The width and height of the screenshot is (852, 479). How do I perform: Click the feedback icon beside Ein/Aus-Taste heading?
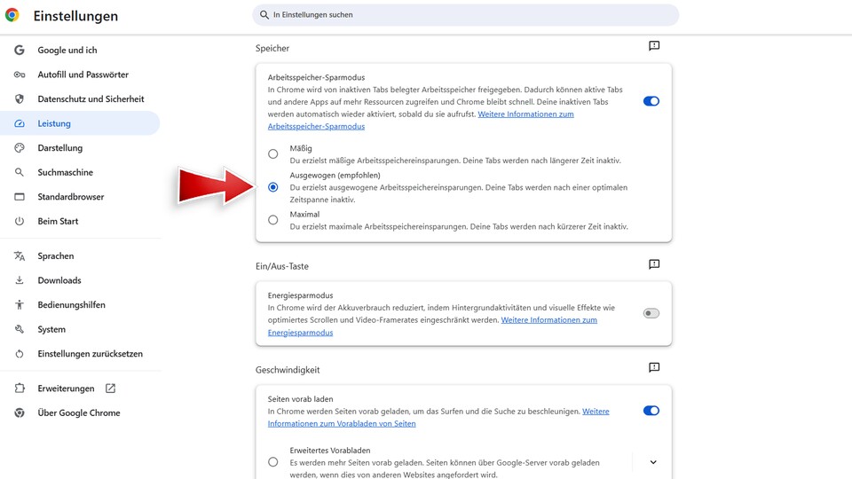point(654,264)
